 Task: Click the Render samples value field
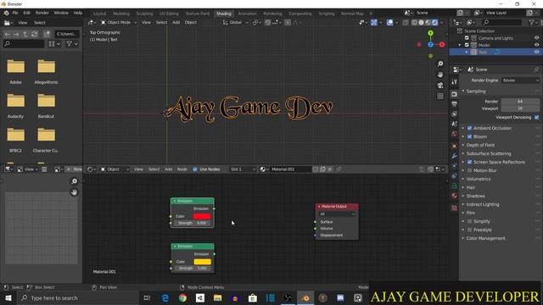click(520, 102)
